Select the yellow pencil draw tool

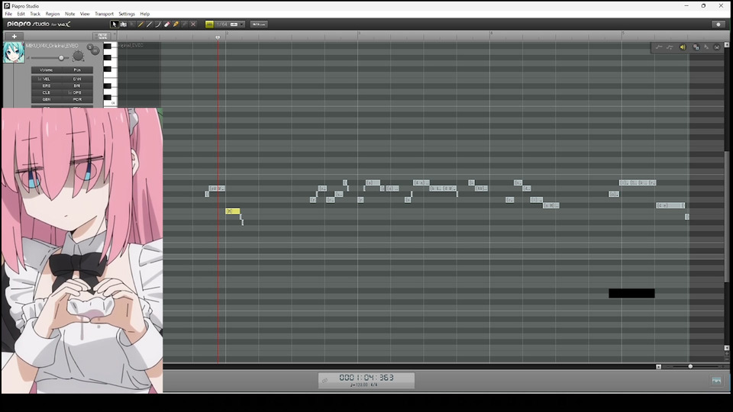click(140, 24)
